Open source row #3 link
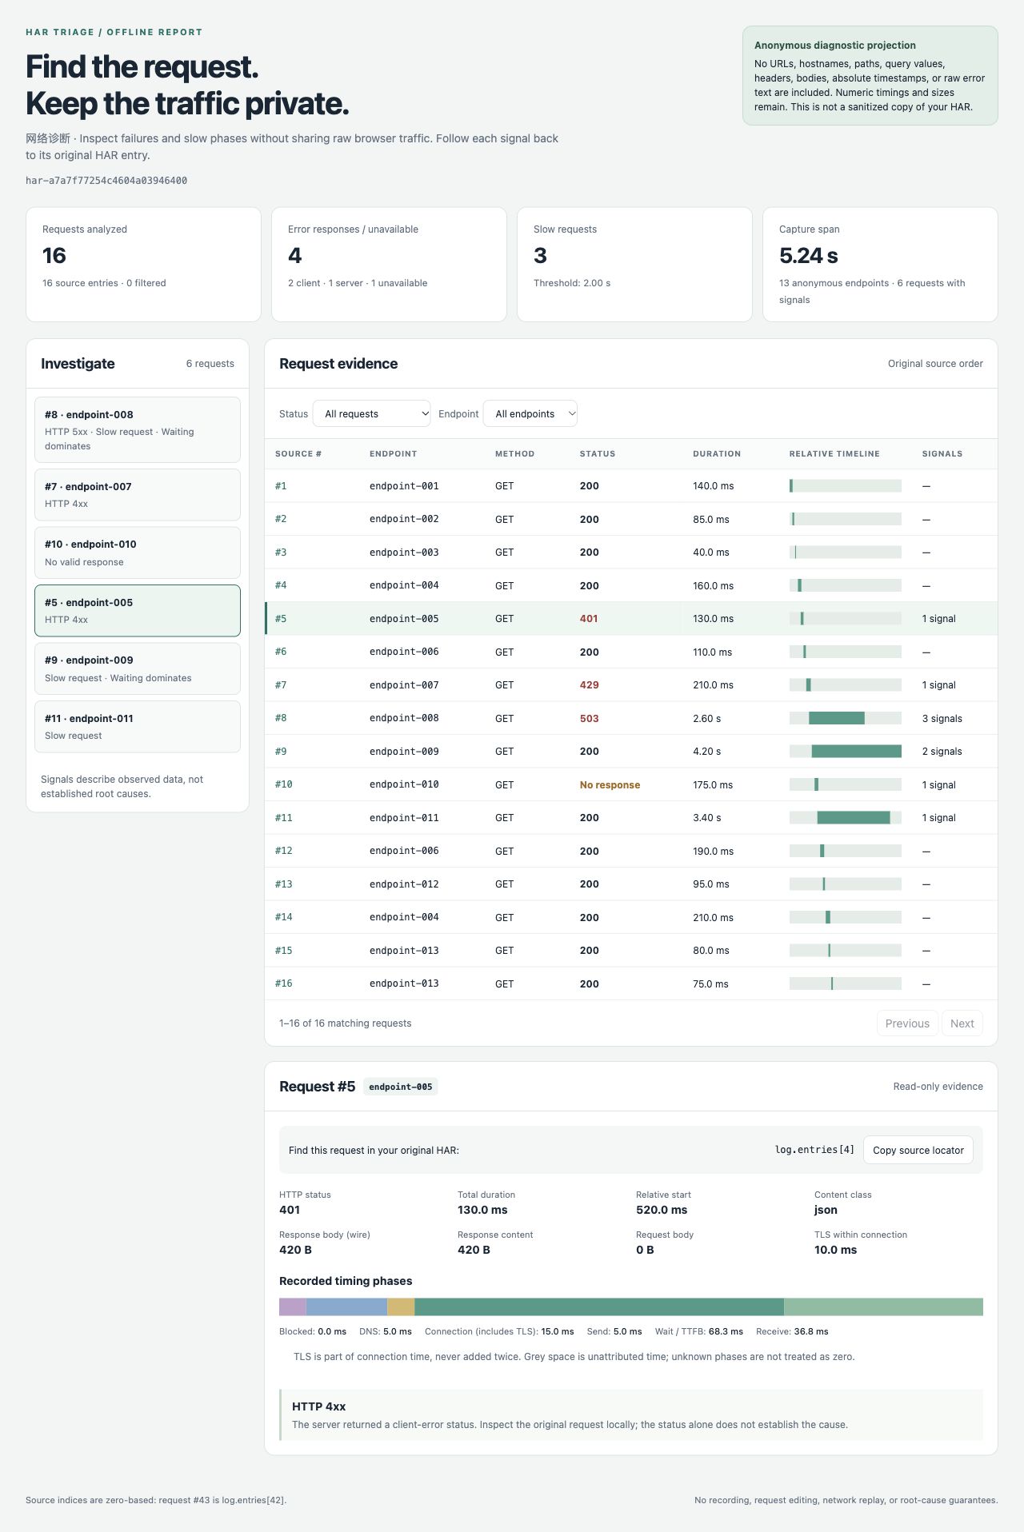 click(x=281, y=553)
